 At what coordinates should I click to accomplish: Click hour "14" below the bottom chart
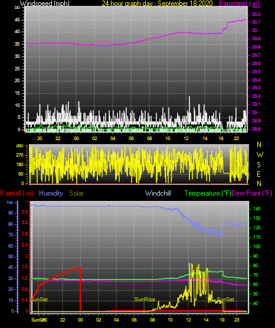(x=206, y=320)
